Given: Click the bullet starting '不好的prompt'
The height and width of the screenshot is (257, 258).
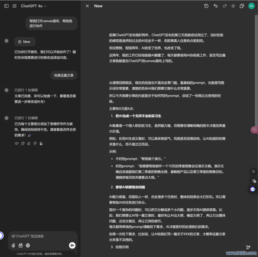Looking at the screenshot, I should (x=140, y=159).
